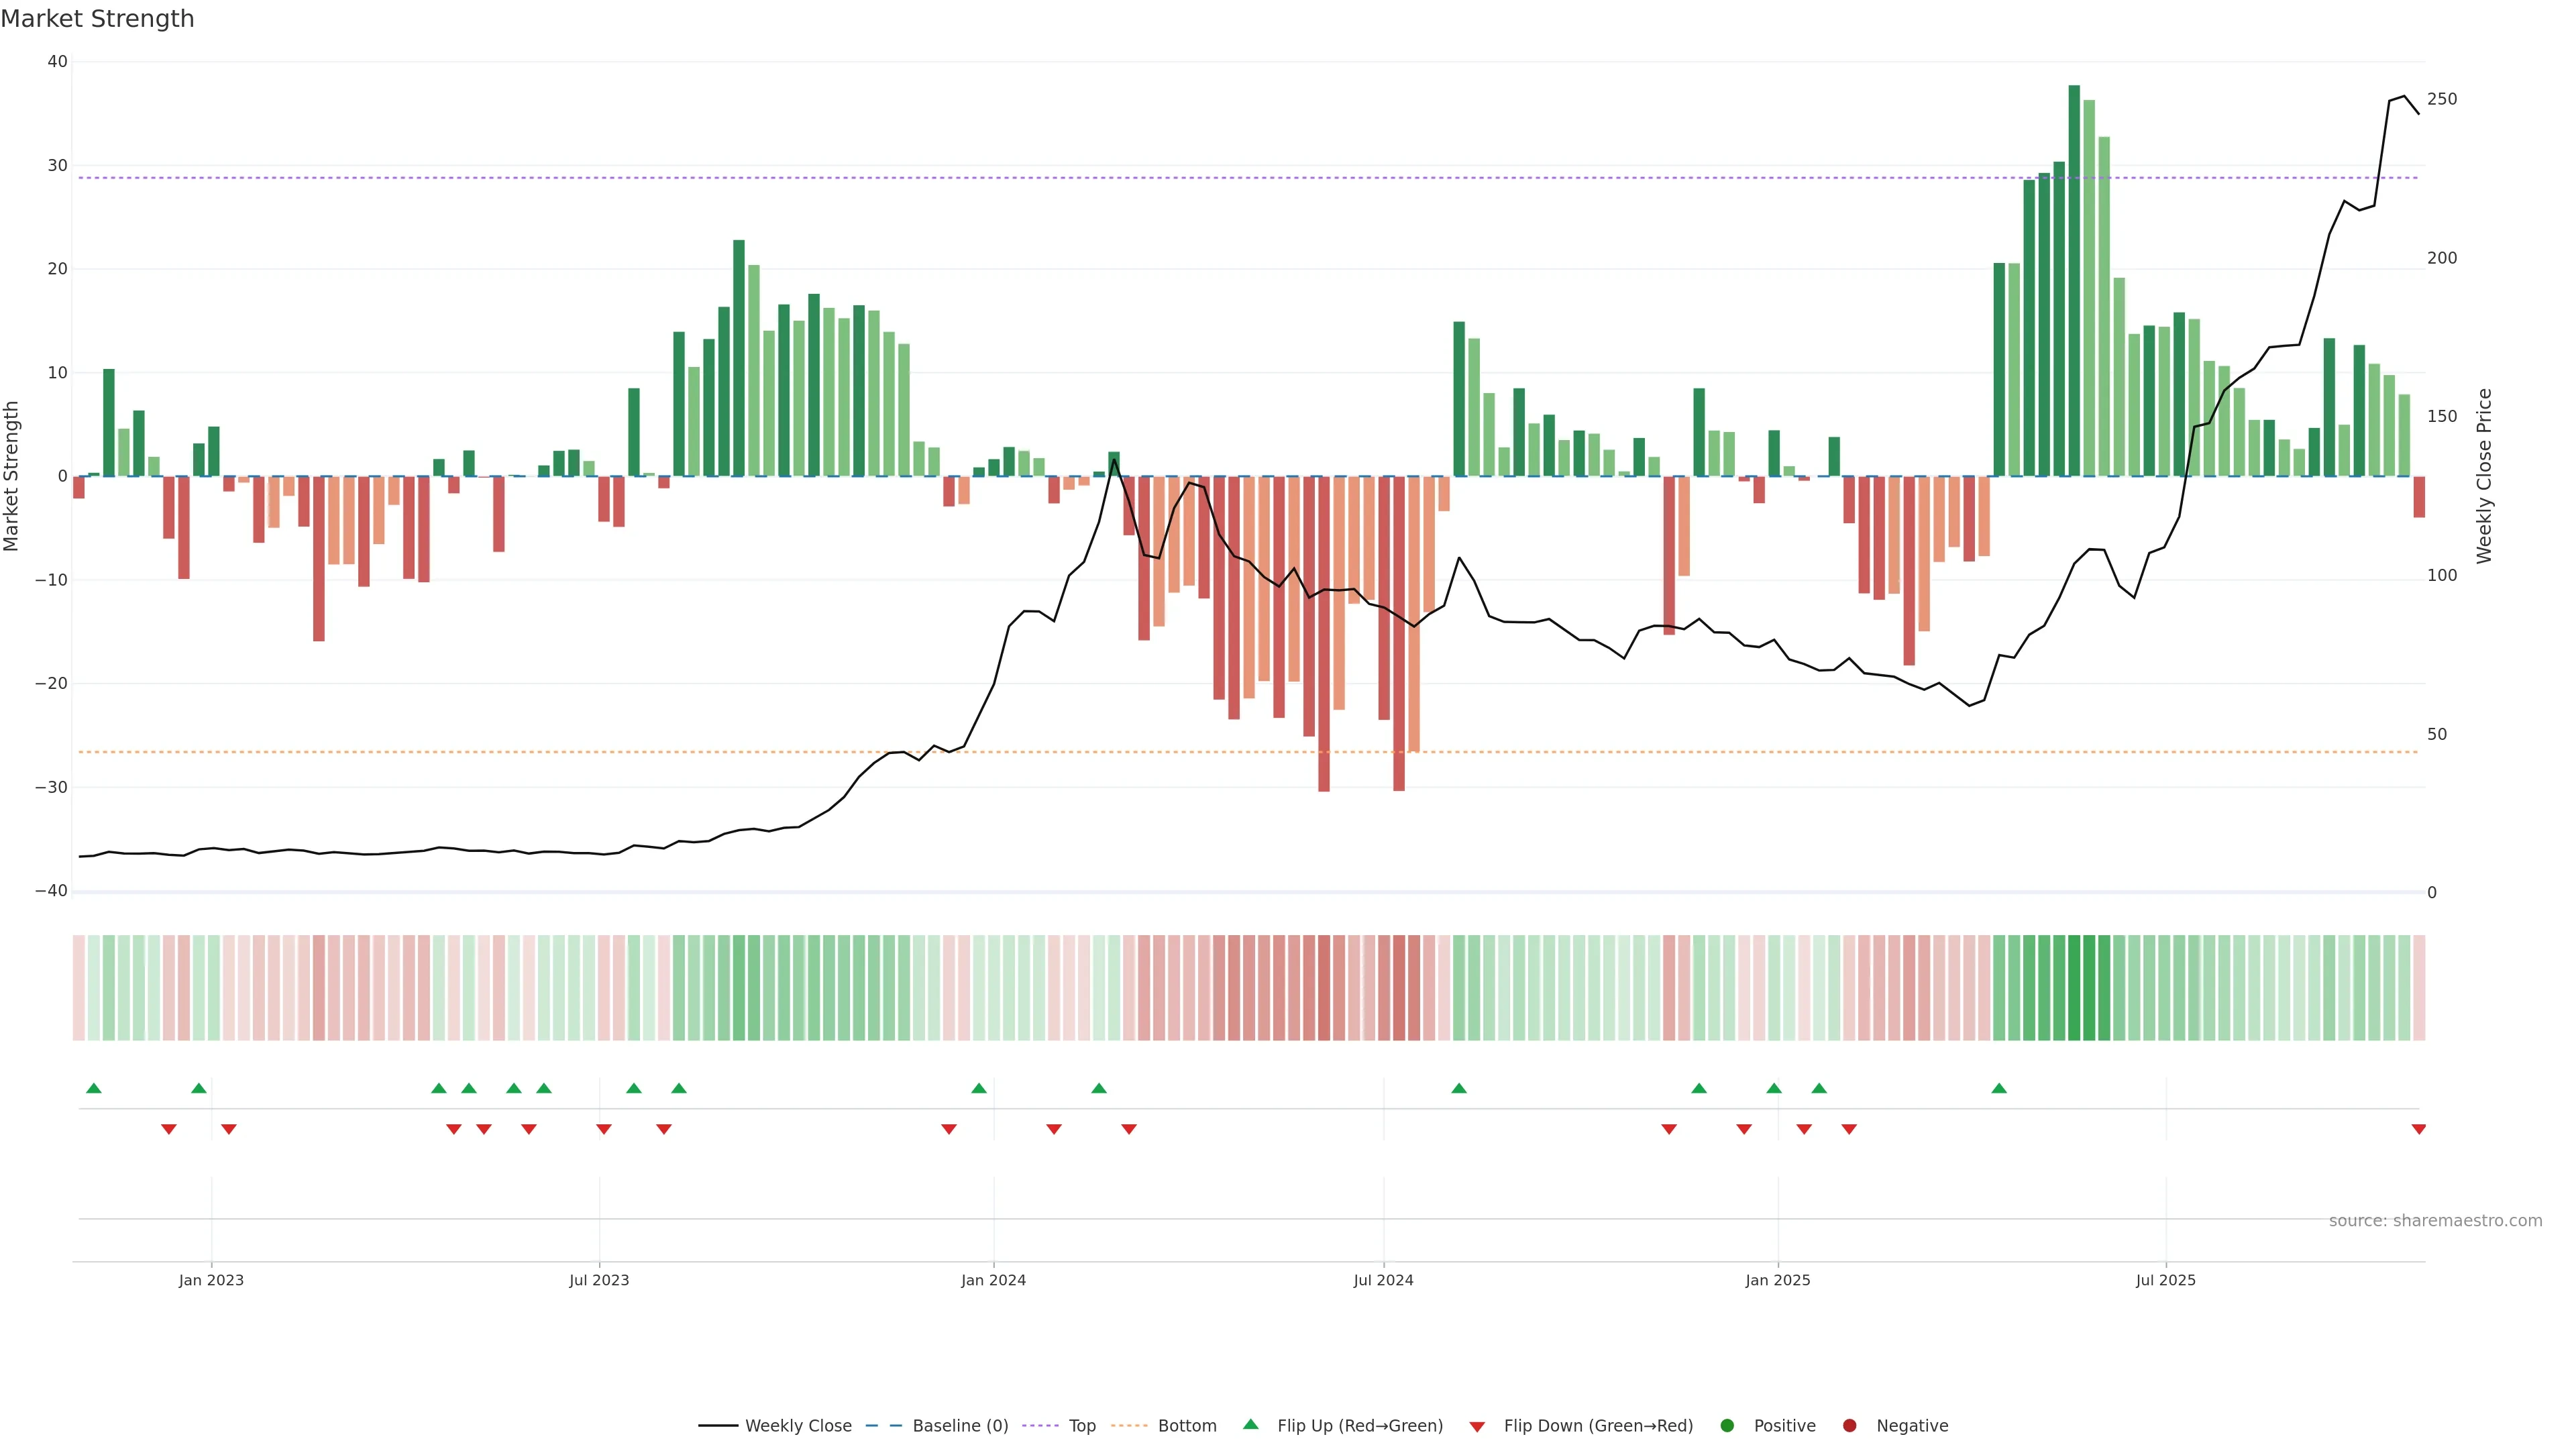The image size is (2576, 1449).
Task: Click the green flip-up marker after Jul 2024
Action: click(x=1459, y=1088)
